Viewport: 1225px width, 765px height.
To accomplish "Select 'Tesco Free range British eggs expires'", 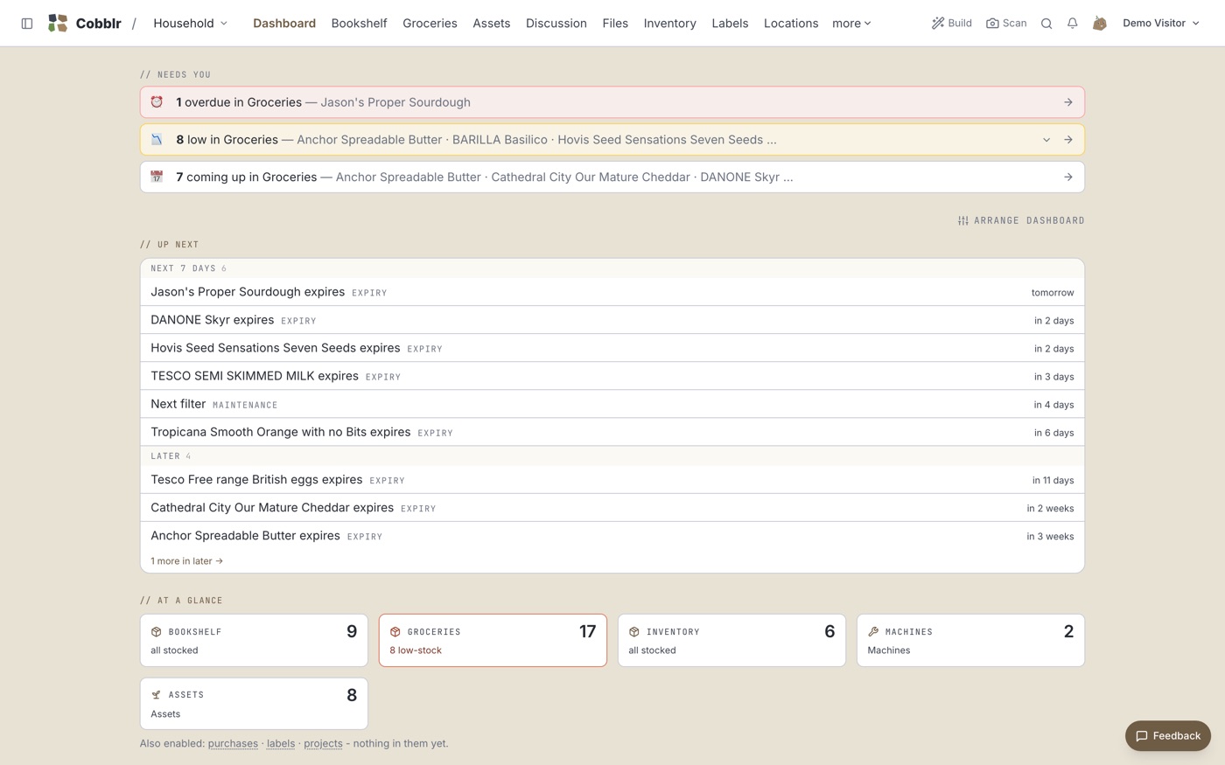I will (x=612, y=480).
